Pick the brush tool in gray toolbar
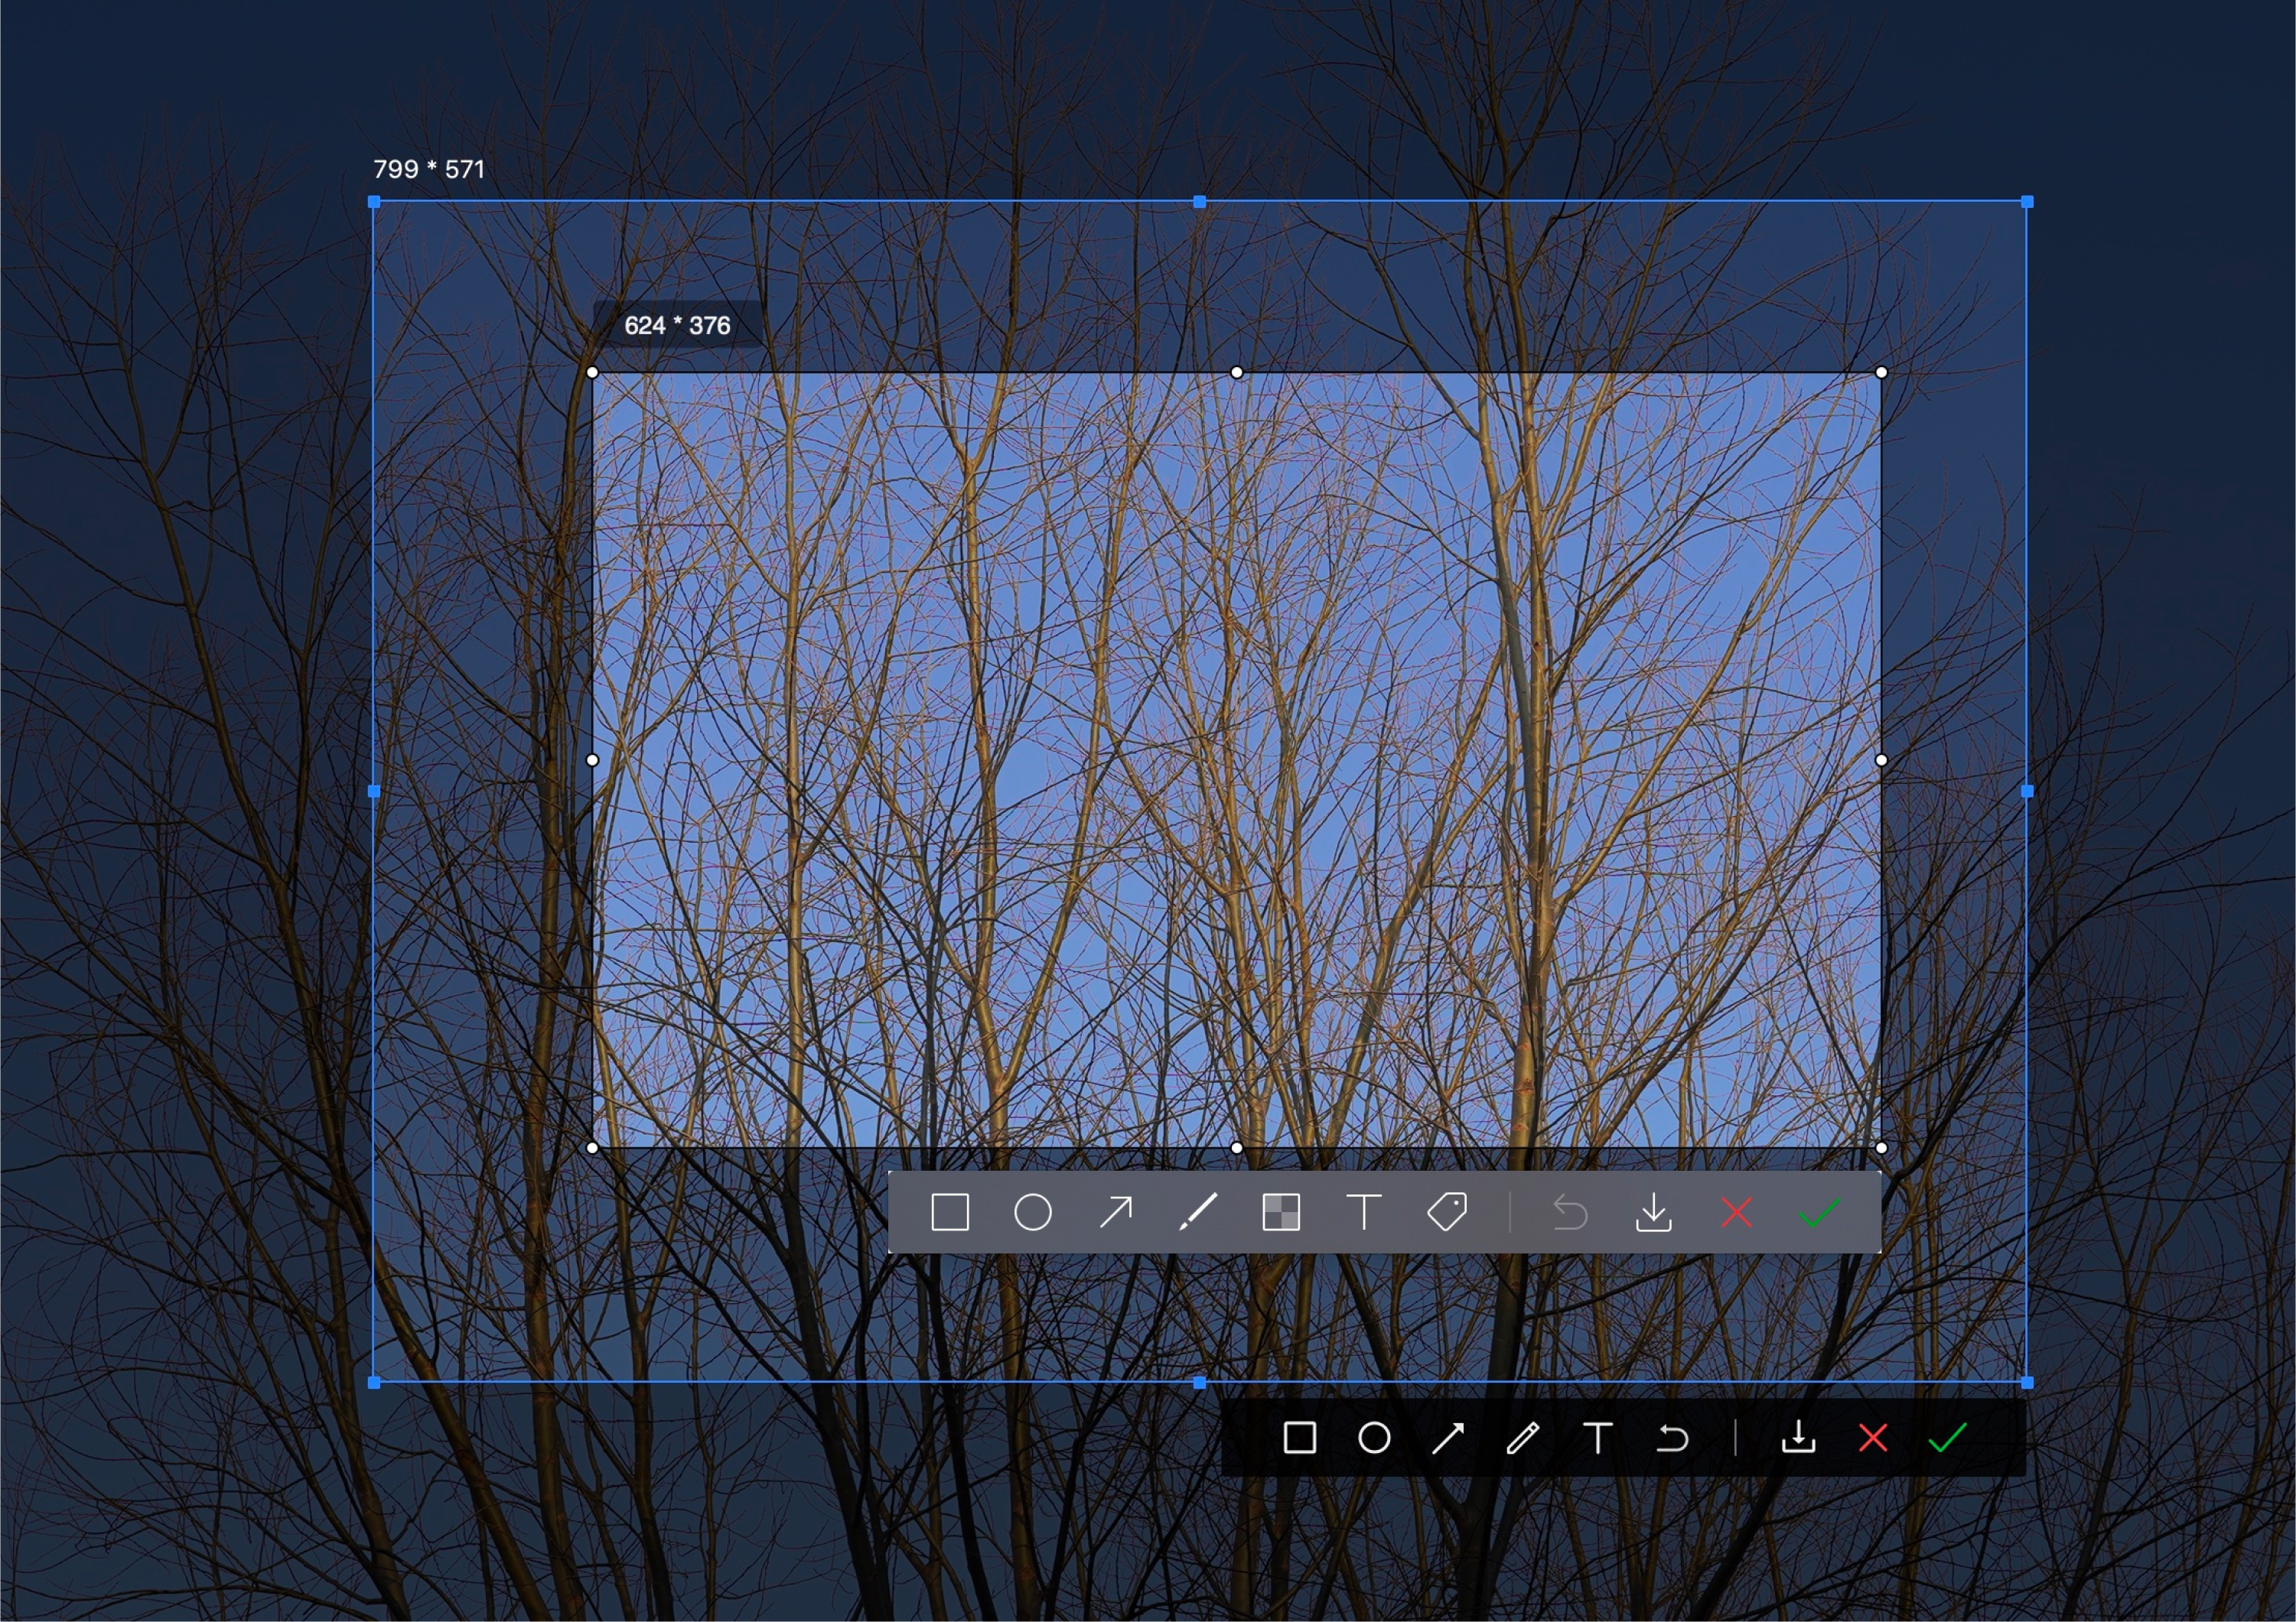The image size is (2296, 1622). [1198, 1212]
